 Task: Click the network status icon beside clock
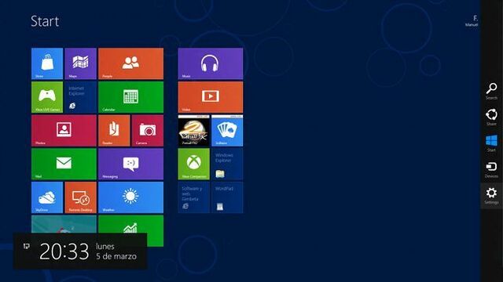(x=27, y=246)
